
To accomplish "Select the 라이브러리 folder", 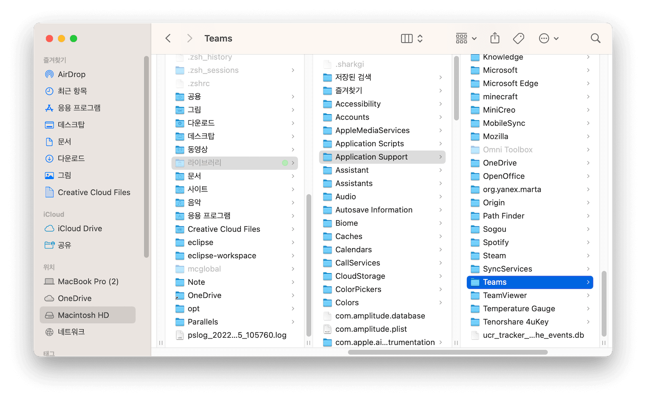I will 235,163.
